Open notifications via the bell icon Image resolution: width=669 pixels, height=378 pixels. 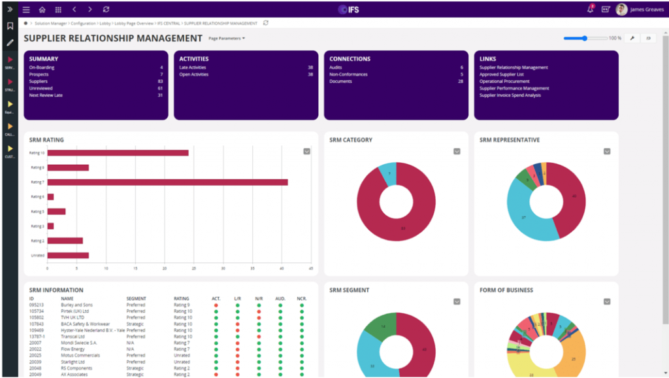(591, 9)
